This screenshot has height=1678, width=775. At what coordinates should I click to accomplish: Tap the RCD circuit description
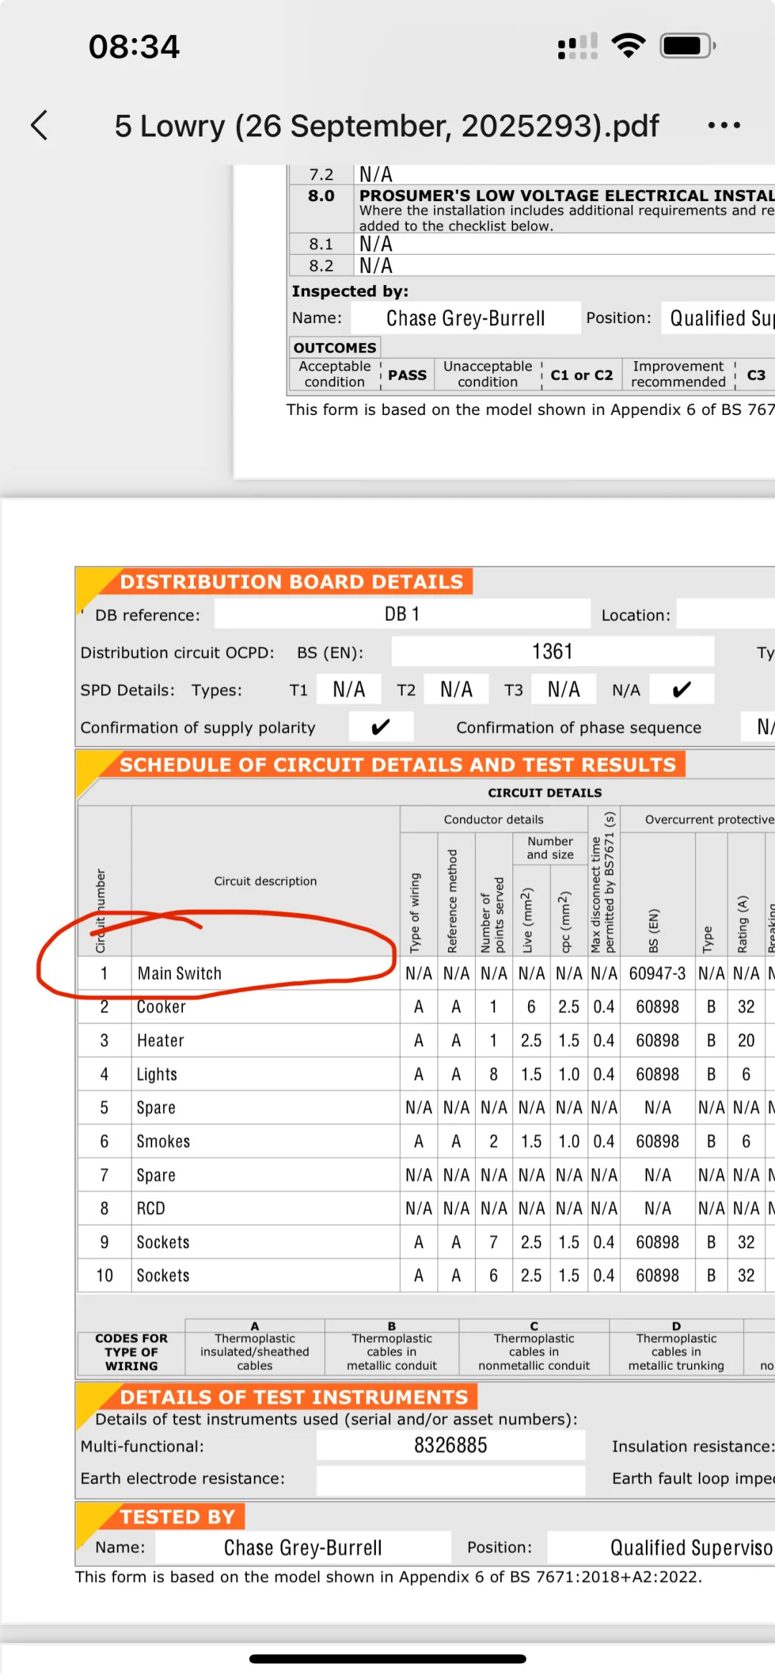click(x=151, y=1208)
